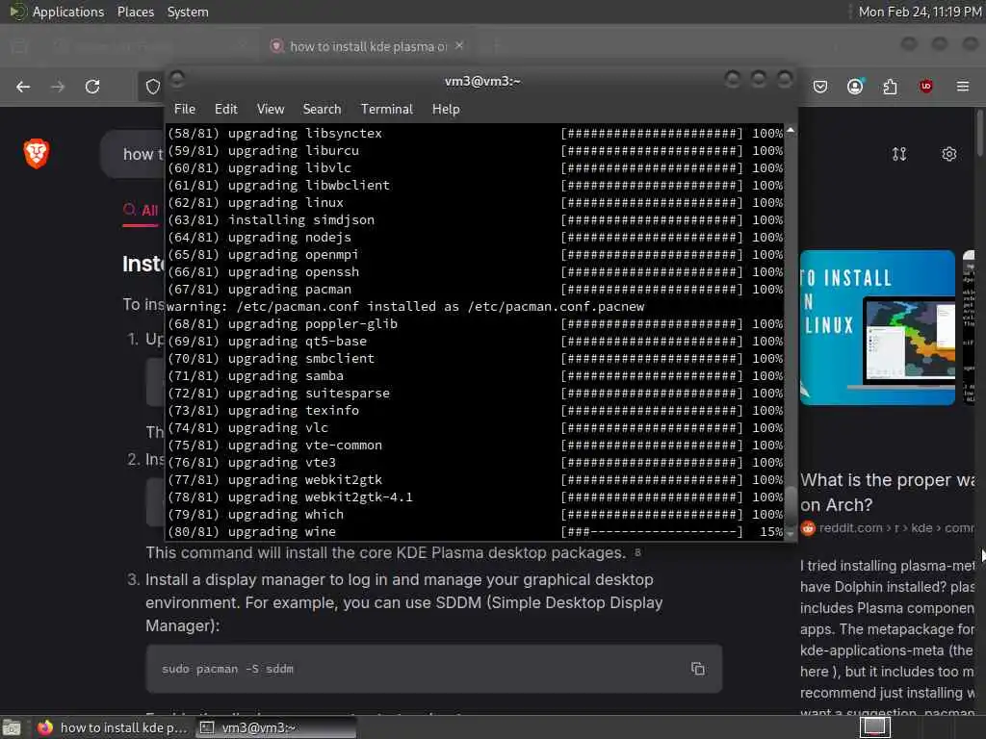The image size is (986, 739).
Task: Click the 'installing simdjson' terminal line
Action: tap(475, 220)
